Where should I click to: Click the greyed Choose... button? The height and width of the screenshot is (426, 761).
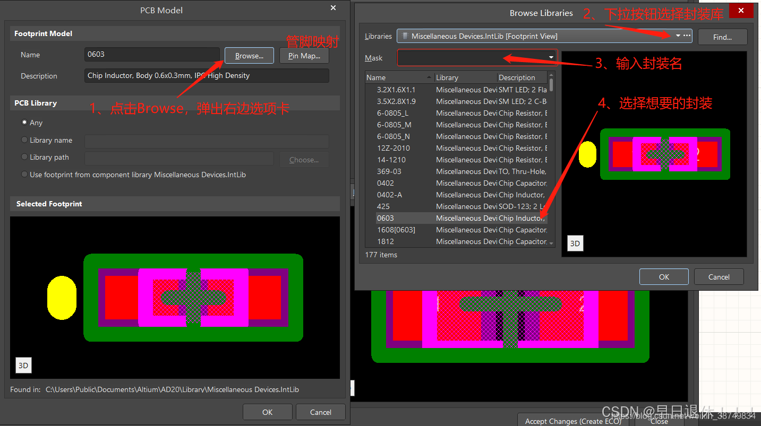tap(304, 160)
